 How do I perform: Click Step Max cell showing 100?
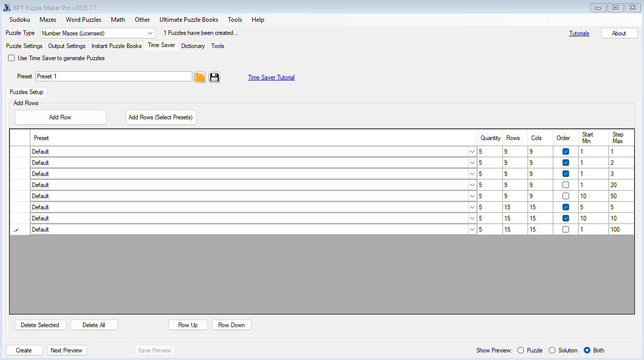tap(621, 230)
